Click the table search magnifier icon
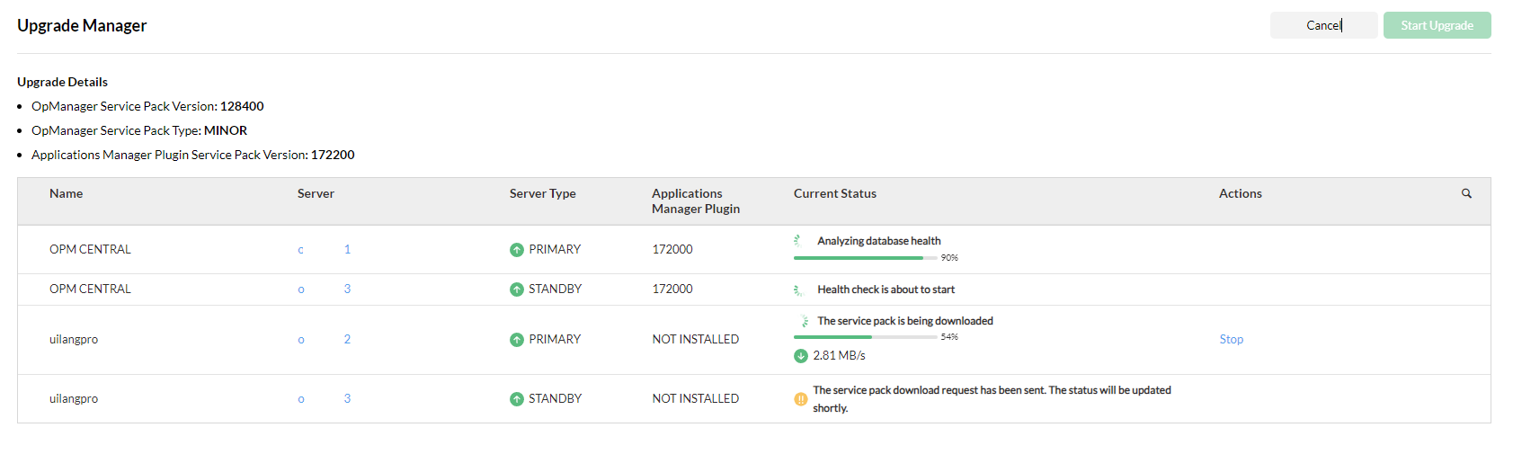Viewport: 1513px width, 472px height. click(x=1466, y=193)
